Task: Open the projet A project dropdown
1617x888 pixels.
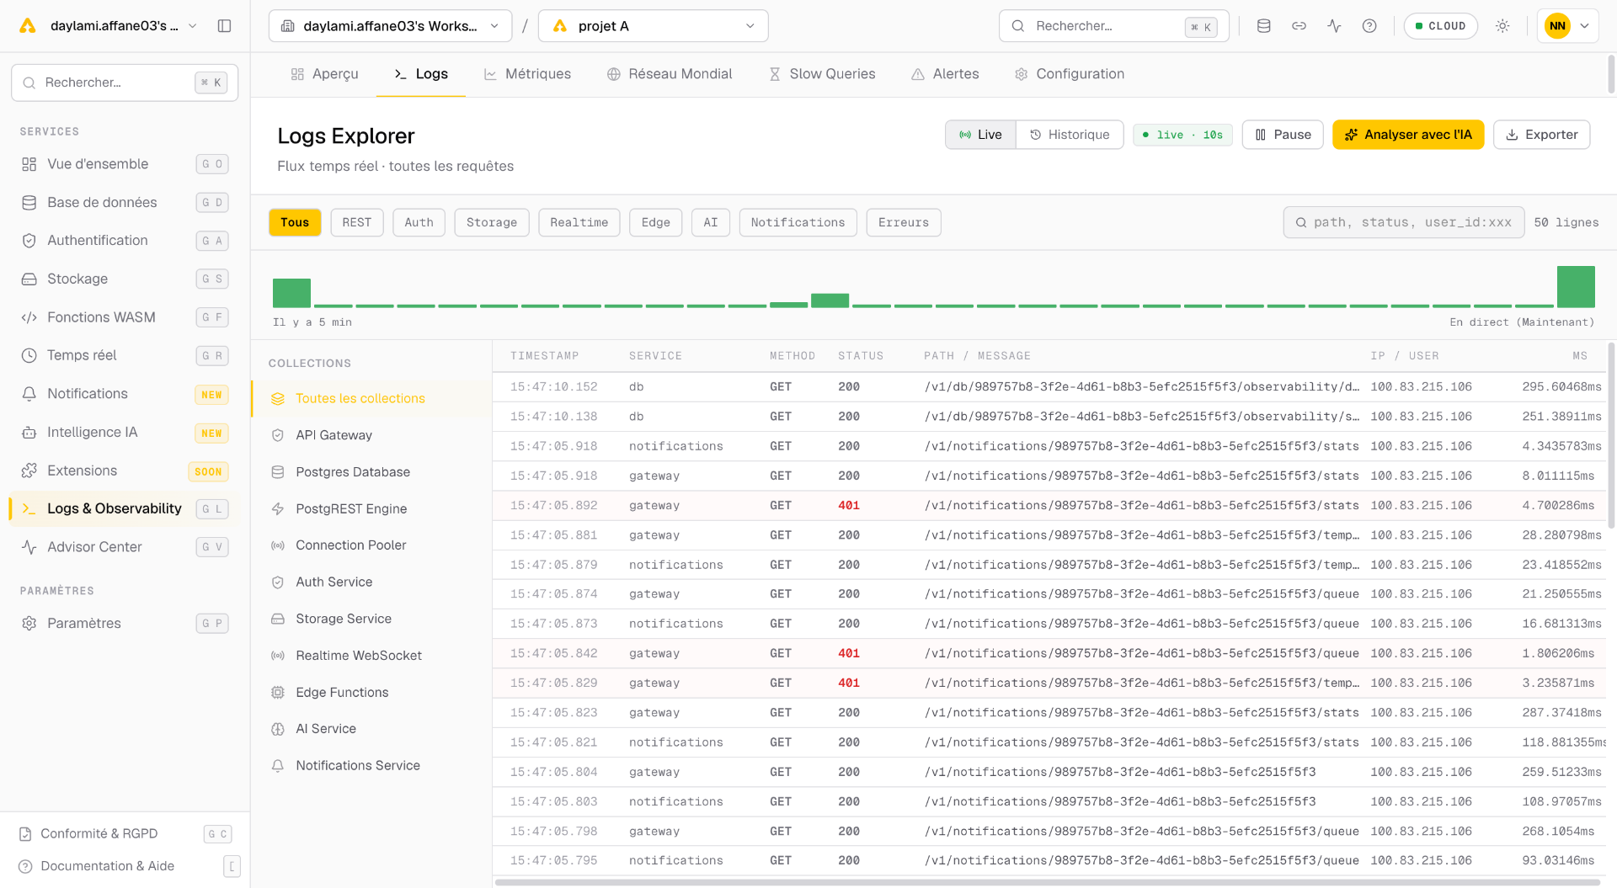Action: click(x=653, y=26)
